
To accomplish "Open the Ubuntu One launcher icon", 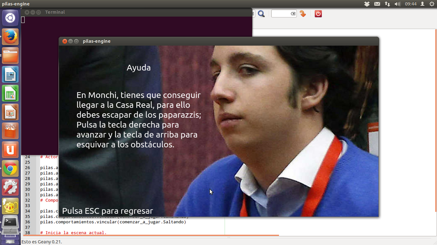I will pos(10,150).
